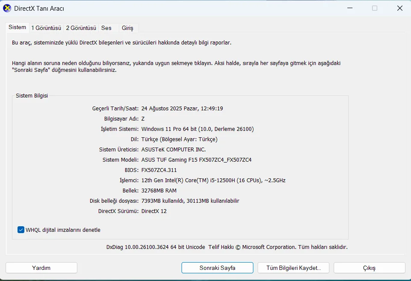Click computer name value Z
The height and width of the screenshot is (281, 411).
click(x=143, y=119)
